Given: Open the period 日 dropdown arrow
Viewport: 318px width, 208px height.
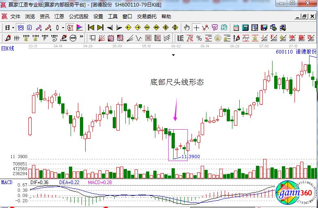Looking at the screenshot, I should point(13,28).
